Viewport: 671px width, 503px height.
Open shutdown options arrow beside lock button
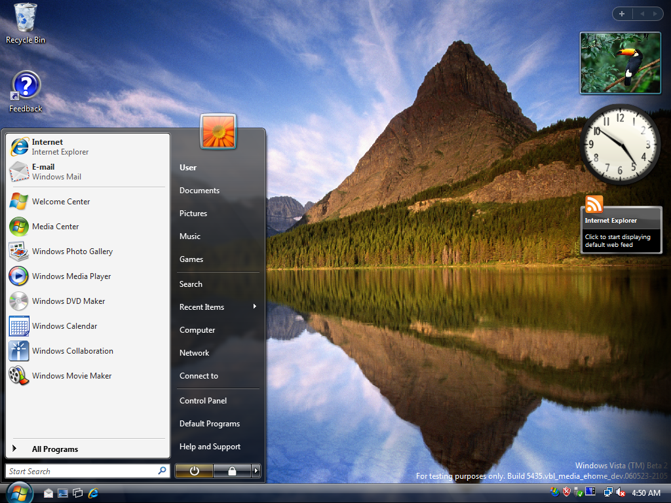click(x=256, y=471)
